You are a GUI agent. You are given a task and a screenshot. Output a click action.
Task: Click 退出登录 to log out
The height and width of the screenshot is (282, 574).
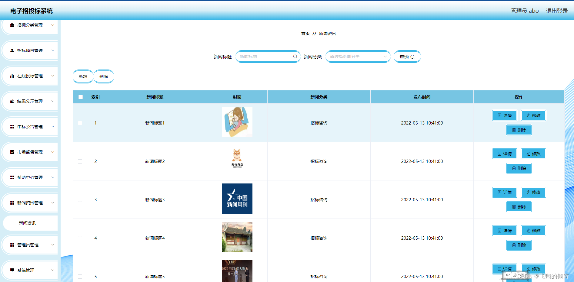click(557, 11)
